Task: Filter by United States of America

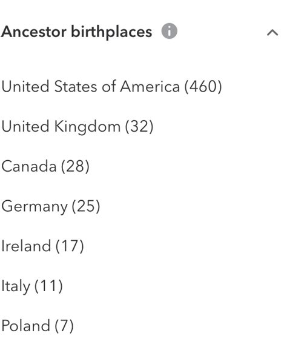Action: [x=111, y=86]
